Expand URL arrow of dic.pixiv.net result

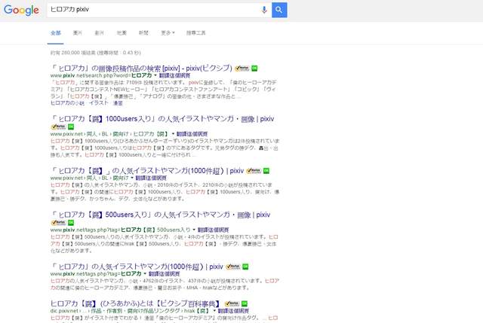click(214, 311)
